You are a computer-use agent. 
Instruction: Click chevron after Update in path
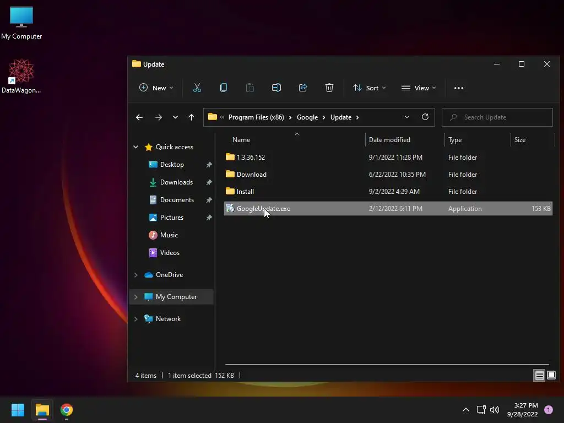(357, 117)
